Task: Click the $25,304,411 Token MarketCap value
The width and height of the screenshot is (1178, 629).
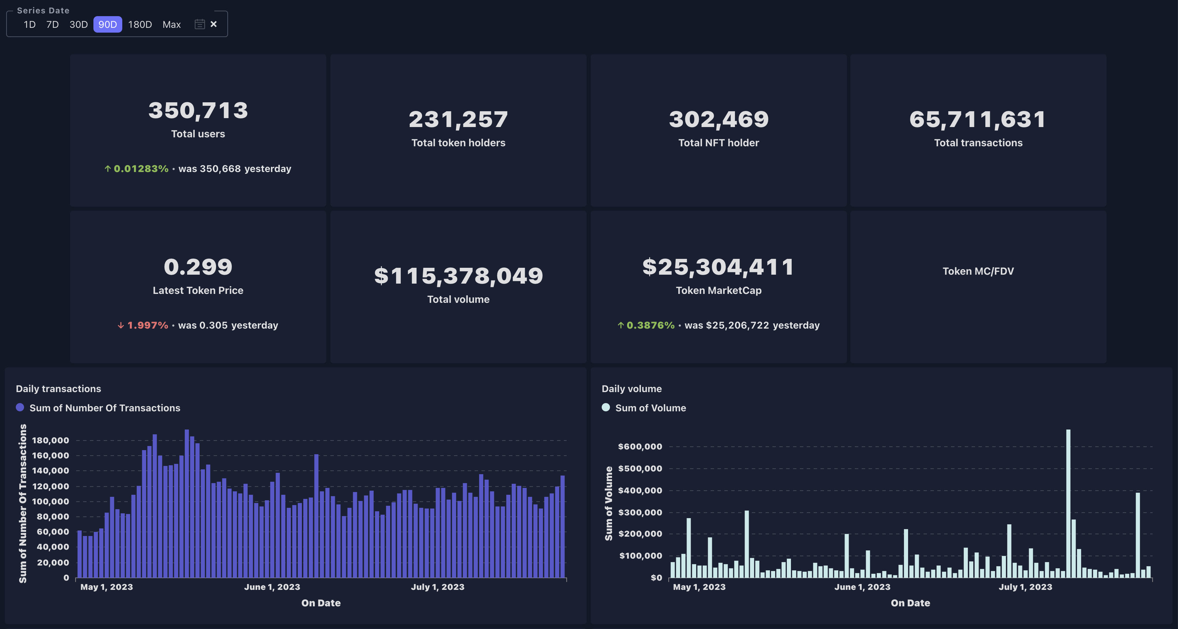Action: [x=718, y=267]
